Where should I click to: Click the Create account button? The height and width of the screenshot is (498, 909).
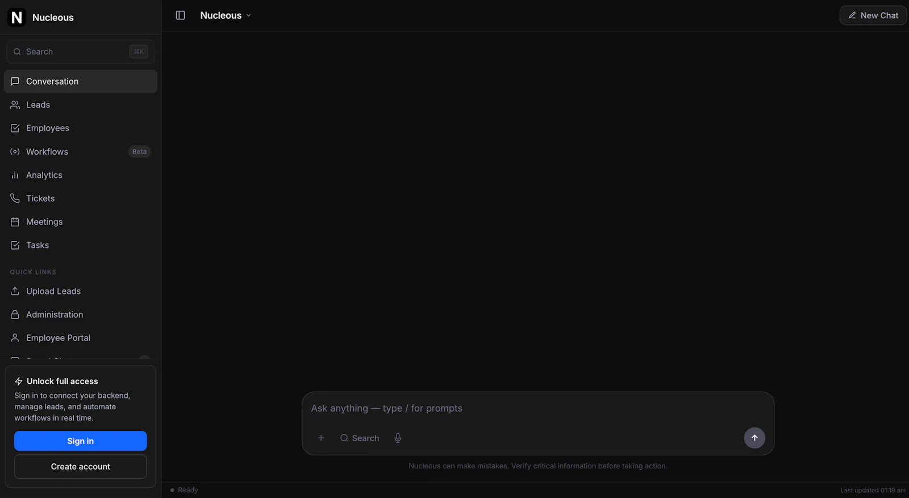coord(81,467)
